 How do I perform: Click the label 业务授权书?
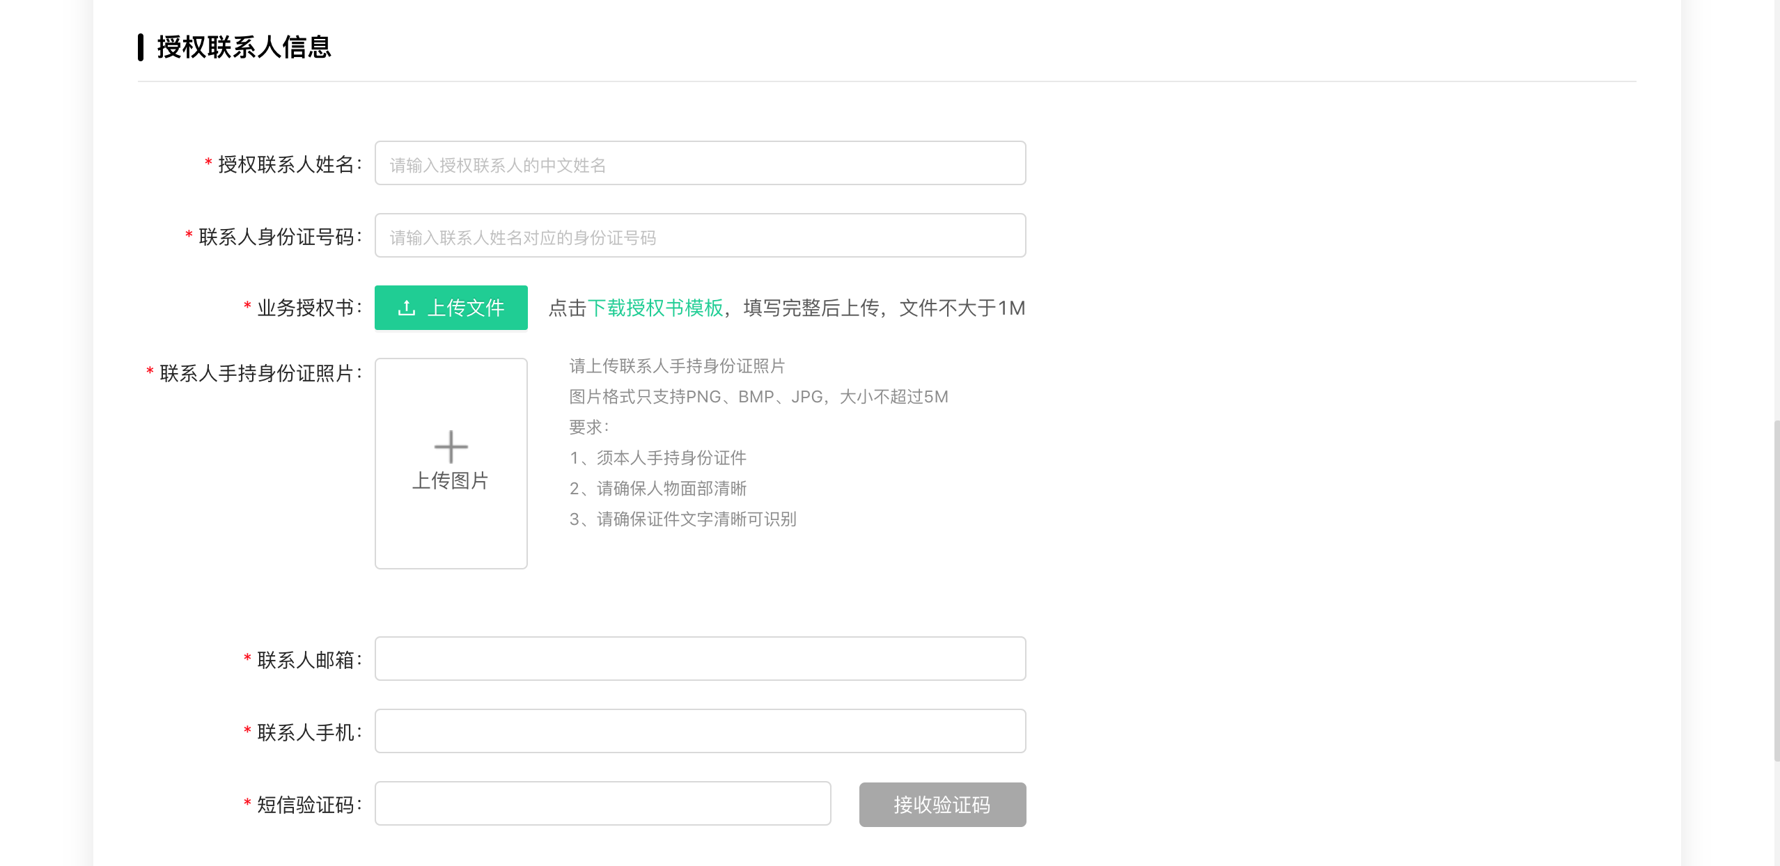point(306,308)
